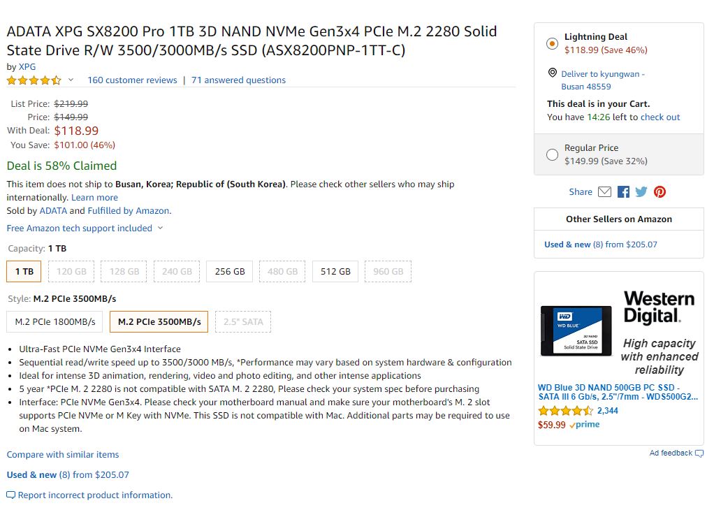Select the M.2 PCIe 1800MB/s style

(x=55, y=321)
